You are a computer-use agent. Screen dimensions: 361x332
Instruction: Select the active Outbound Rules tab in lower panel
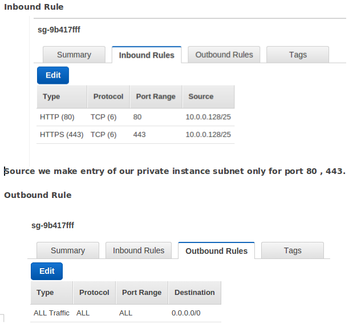click(216, 250)
